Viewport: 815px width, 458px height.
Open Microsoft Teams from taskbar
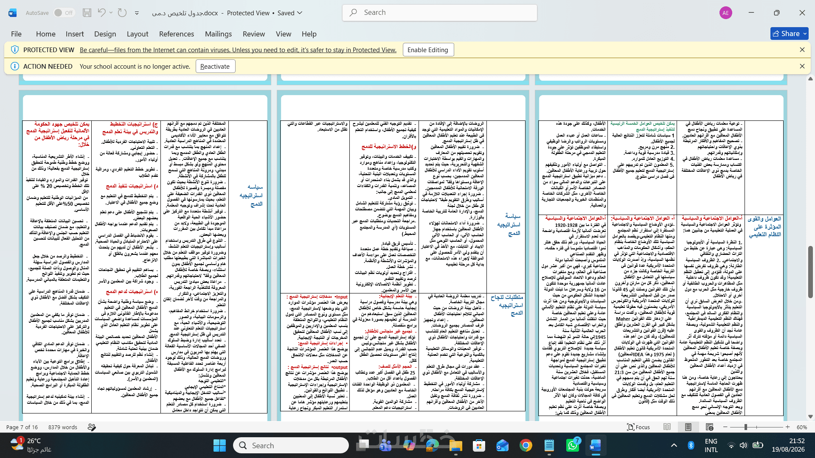coord(385,445)
